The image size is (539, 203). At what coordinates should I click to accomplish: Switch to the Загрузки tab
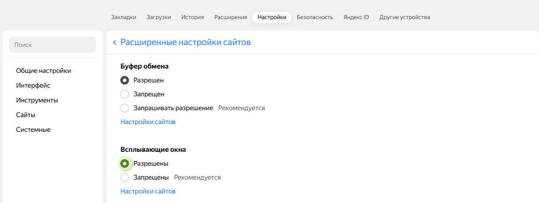click(159, 17)
